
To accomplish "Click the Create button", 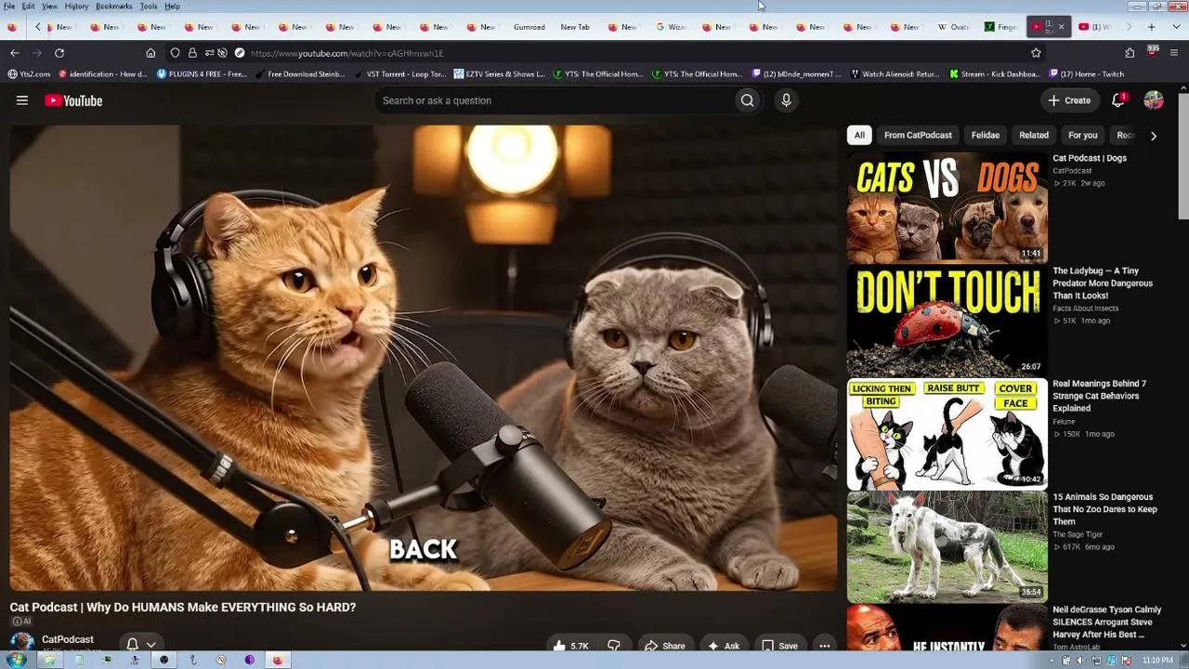I will tap(1069, 100).
